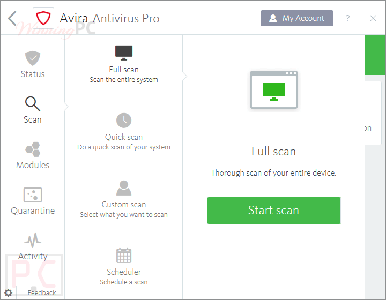Click the Modules hexagon icon
Viewport: 386px width, 300px height.
[33, 149]
